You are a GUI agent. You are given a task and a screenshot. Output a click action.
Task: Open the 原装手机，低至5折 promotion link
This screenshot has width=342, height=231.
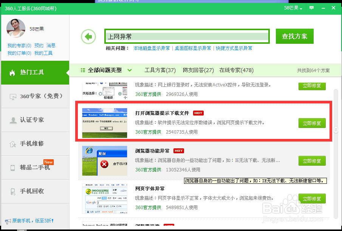click(x=33, y=221)
